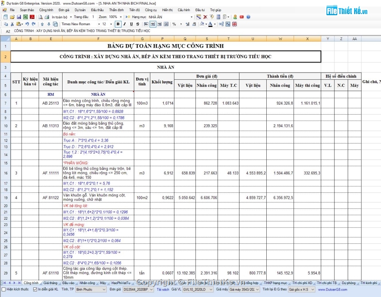Click the page number field showing 1

pos(93,17)
